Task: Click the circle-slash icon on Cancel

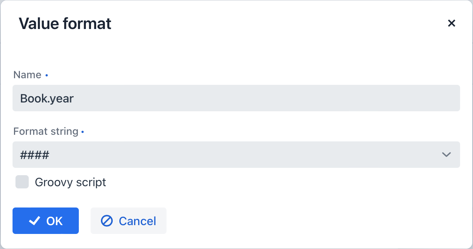Action: pyautogui.click(x=107, y=221)
